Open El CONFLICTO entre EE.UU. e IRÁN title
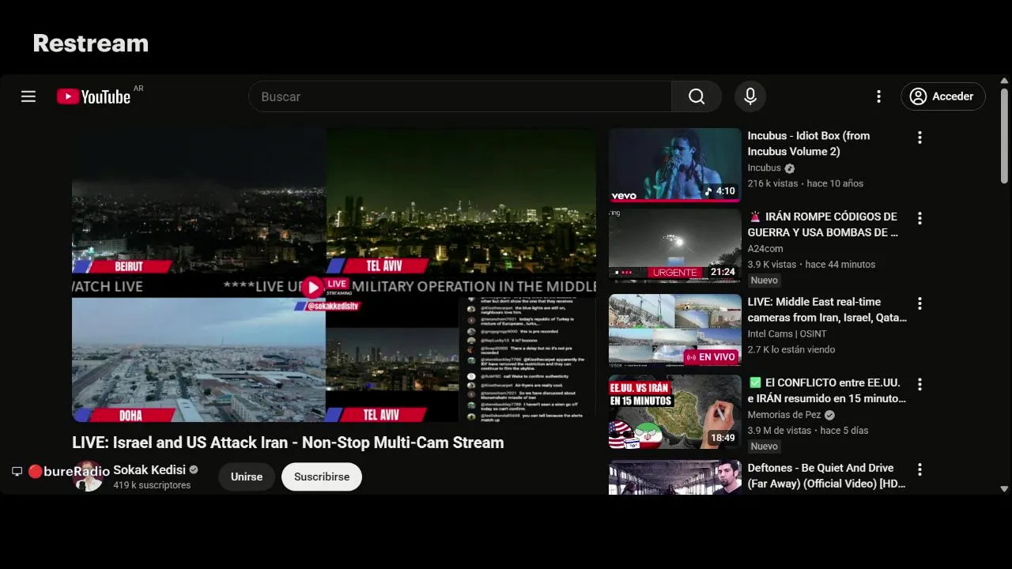Screen dimensions: 1012x569 pyautogui.click(x=827, y=390)
